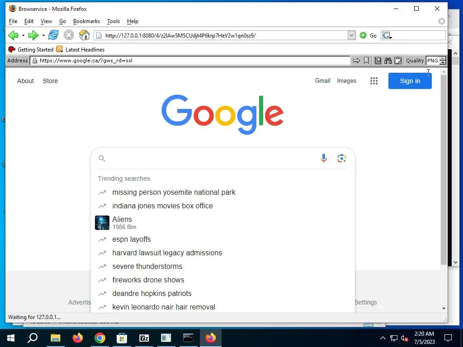Click the Quality PNG field
The image size is (463, 347).
coord(433,61)
